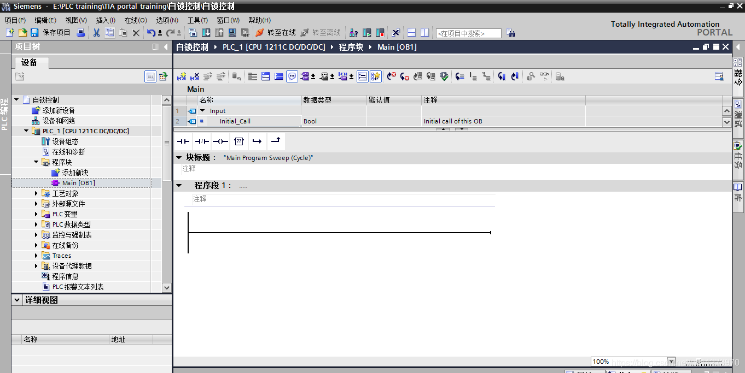
Task: Toggle favorites star icon in editor toolbar
Action: click(376, 77)
